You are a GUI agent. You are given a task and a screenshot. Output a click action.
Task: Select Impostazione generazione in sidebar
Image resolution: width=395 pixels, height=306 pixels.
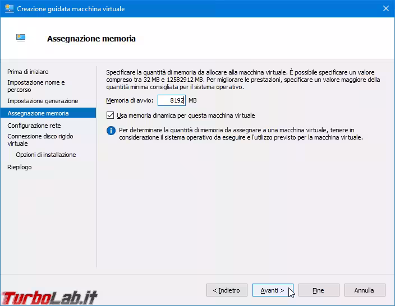coord(43,101)
